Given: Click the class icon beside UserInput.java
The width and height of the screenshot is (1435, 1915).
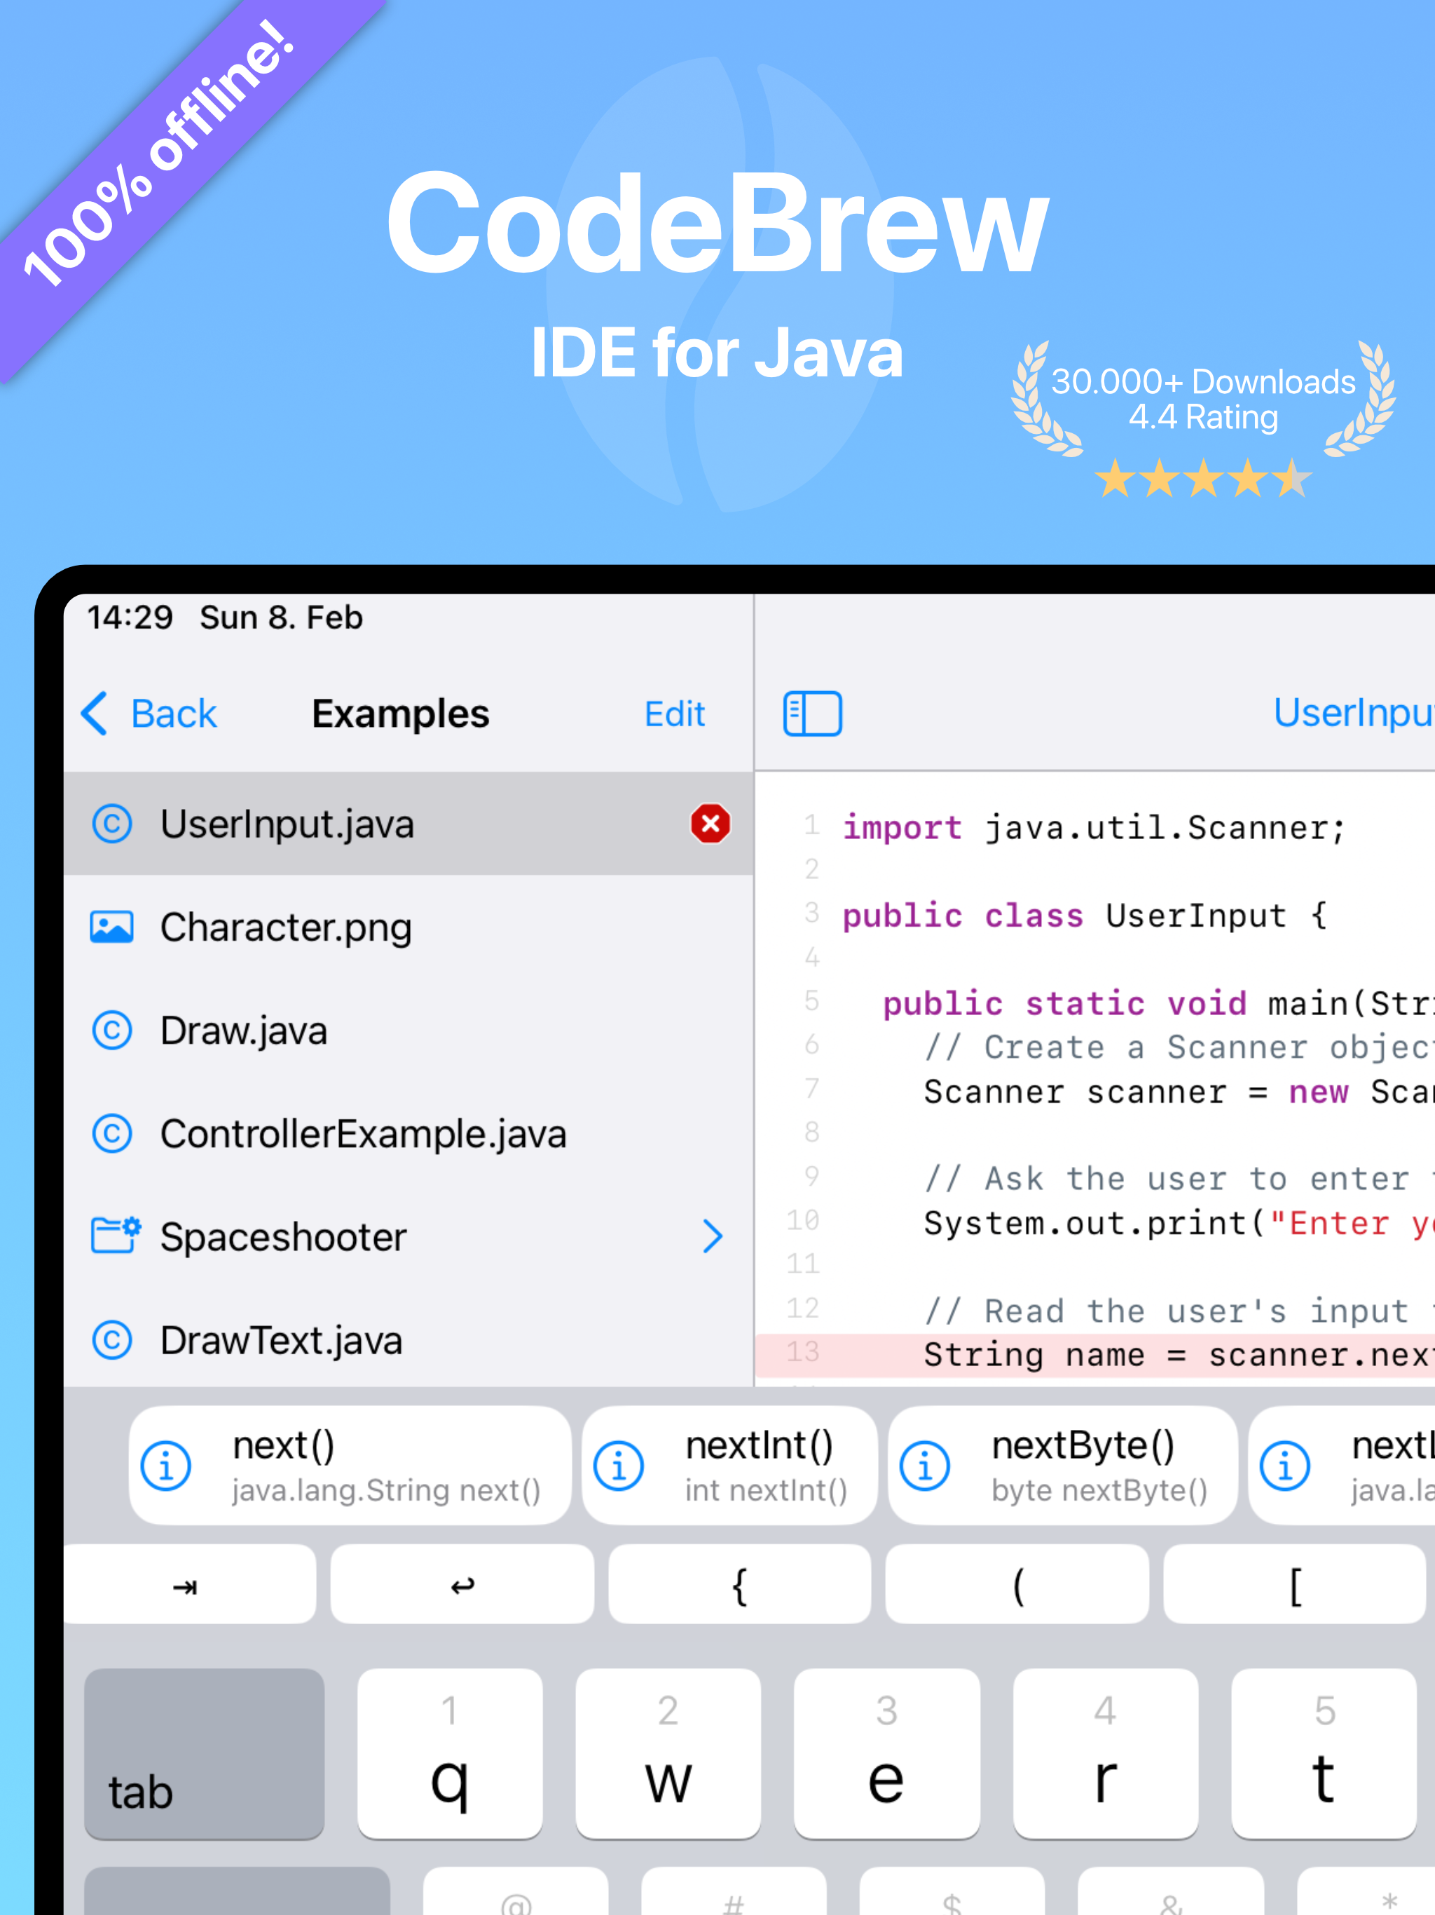Looking at the screenshot, I should click(113, 824).
